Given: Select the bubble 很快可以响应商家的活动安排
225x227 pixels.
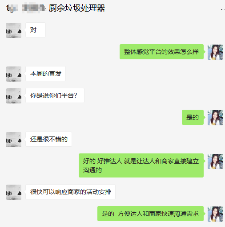Looking at the screenshot, I should pyautogui.click(x=70, y=192).
